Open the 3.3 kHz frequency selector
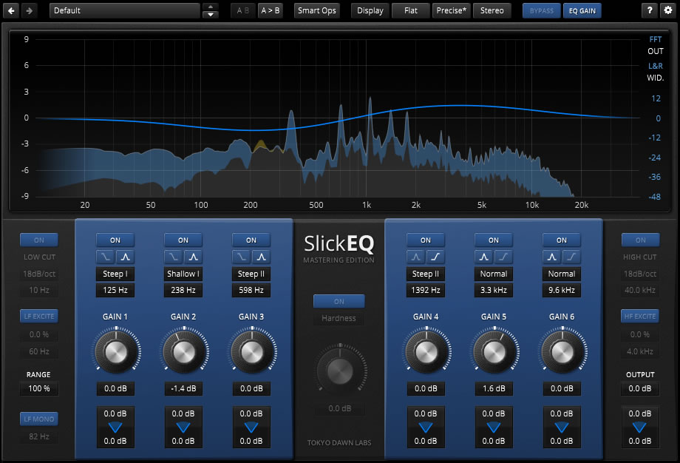Image resolution: width=680 pixels, height=463 pixels. [x=494, y=290]
